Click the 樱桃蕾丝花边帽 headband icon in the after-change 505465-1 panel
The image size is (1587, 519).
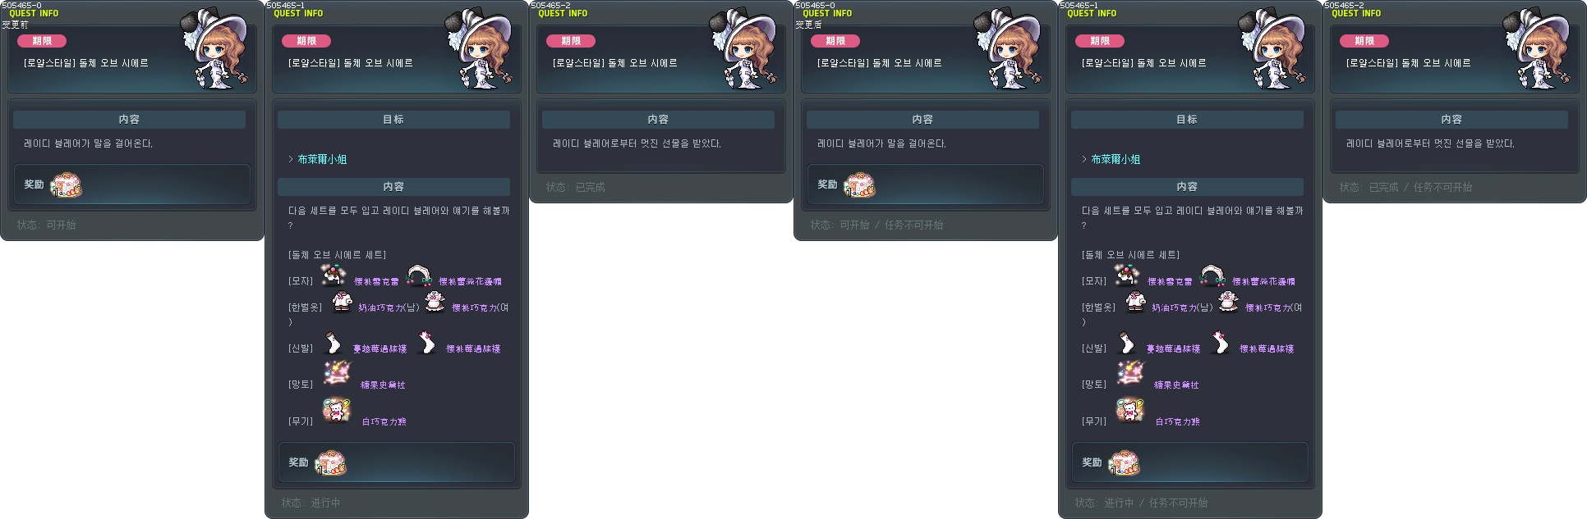tap(1212, 275)
